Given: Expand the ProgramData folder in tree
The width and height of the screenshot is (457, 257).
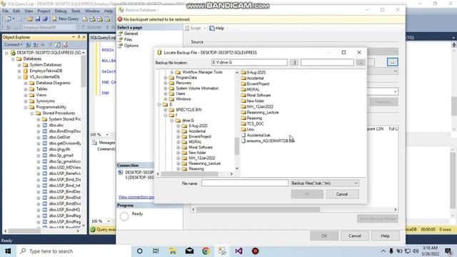Looking at the screenshot, I should (166, 78).
